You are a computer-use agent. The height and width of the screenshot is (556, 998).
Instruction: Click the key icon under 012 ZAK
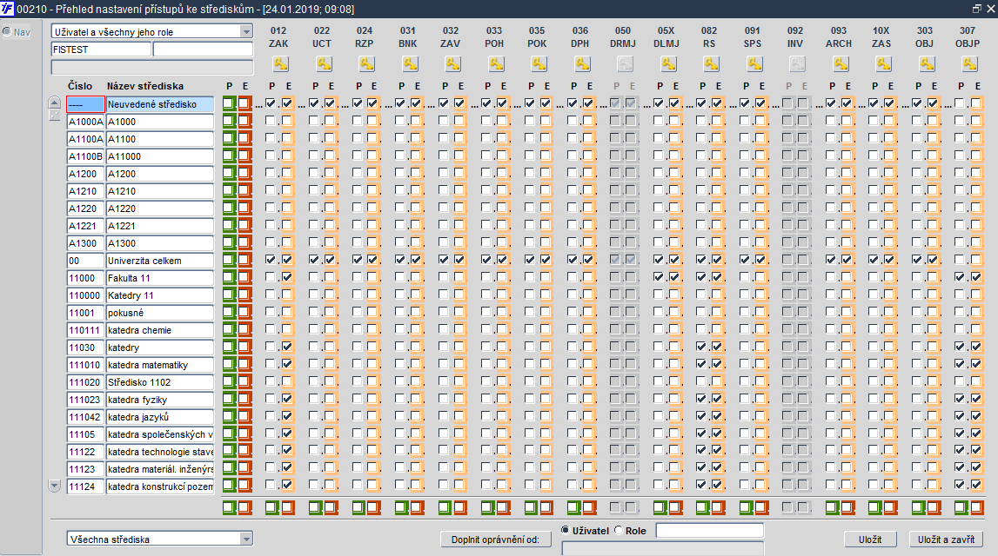[x=279, y=63]
